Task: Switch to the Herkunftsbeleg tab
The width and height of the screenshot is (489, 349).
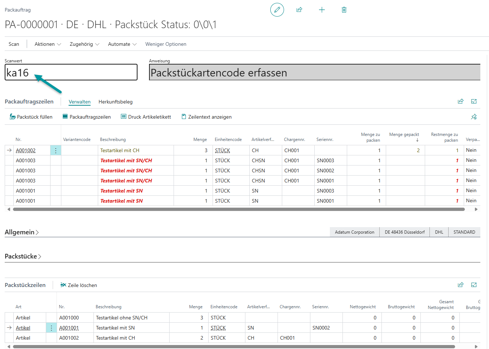Action: click(115, 102)
